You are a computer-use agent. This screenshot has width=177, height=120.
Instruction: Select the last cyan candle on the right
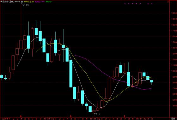[x=152, y=81]
